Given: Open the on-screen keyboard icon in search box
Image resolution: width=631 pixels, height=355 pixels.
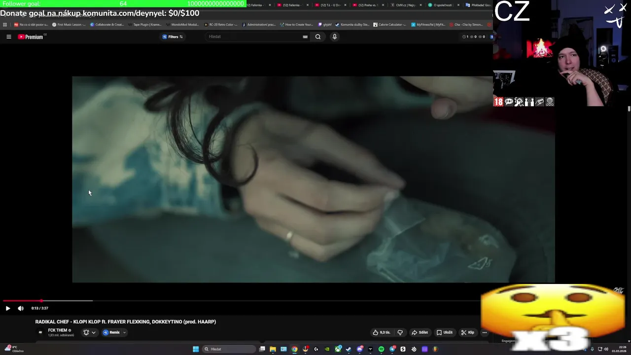Looking at the screenshot, I should tap(305, 36).
